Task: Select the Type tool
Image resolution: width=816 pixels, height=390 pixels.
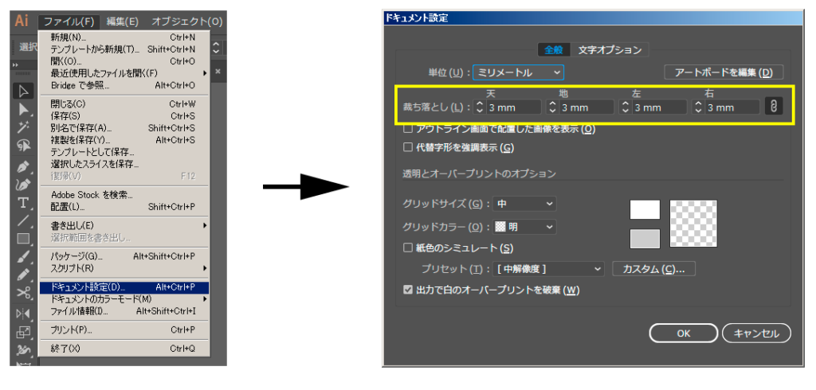Action: coord(23,203)
